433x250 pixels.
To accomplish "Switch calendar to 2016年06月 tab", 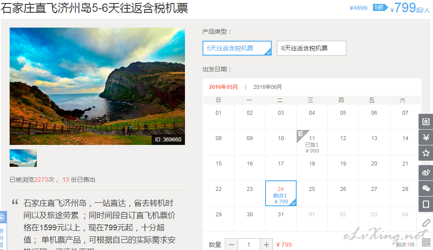I will pos(267,87).
